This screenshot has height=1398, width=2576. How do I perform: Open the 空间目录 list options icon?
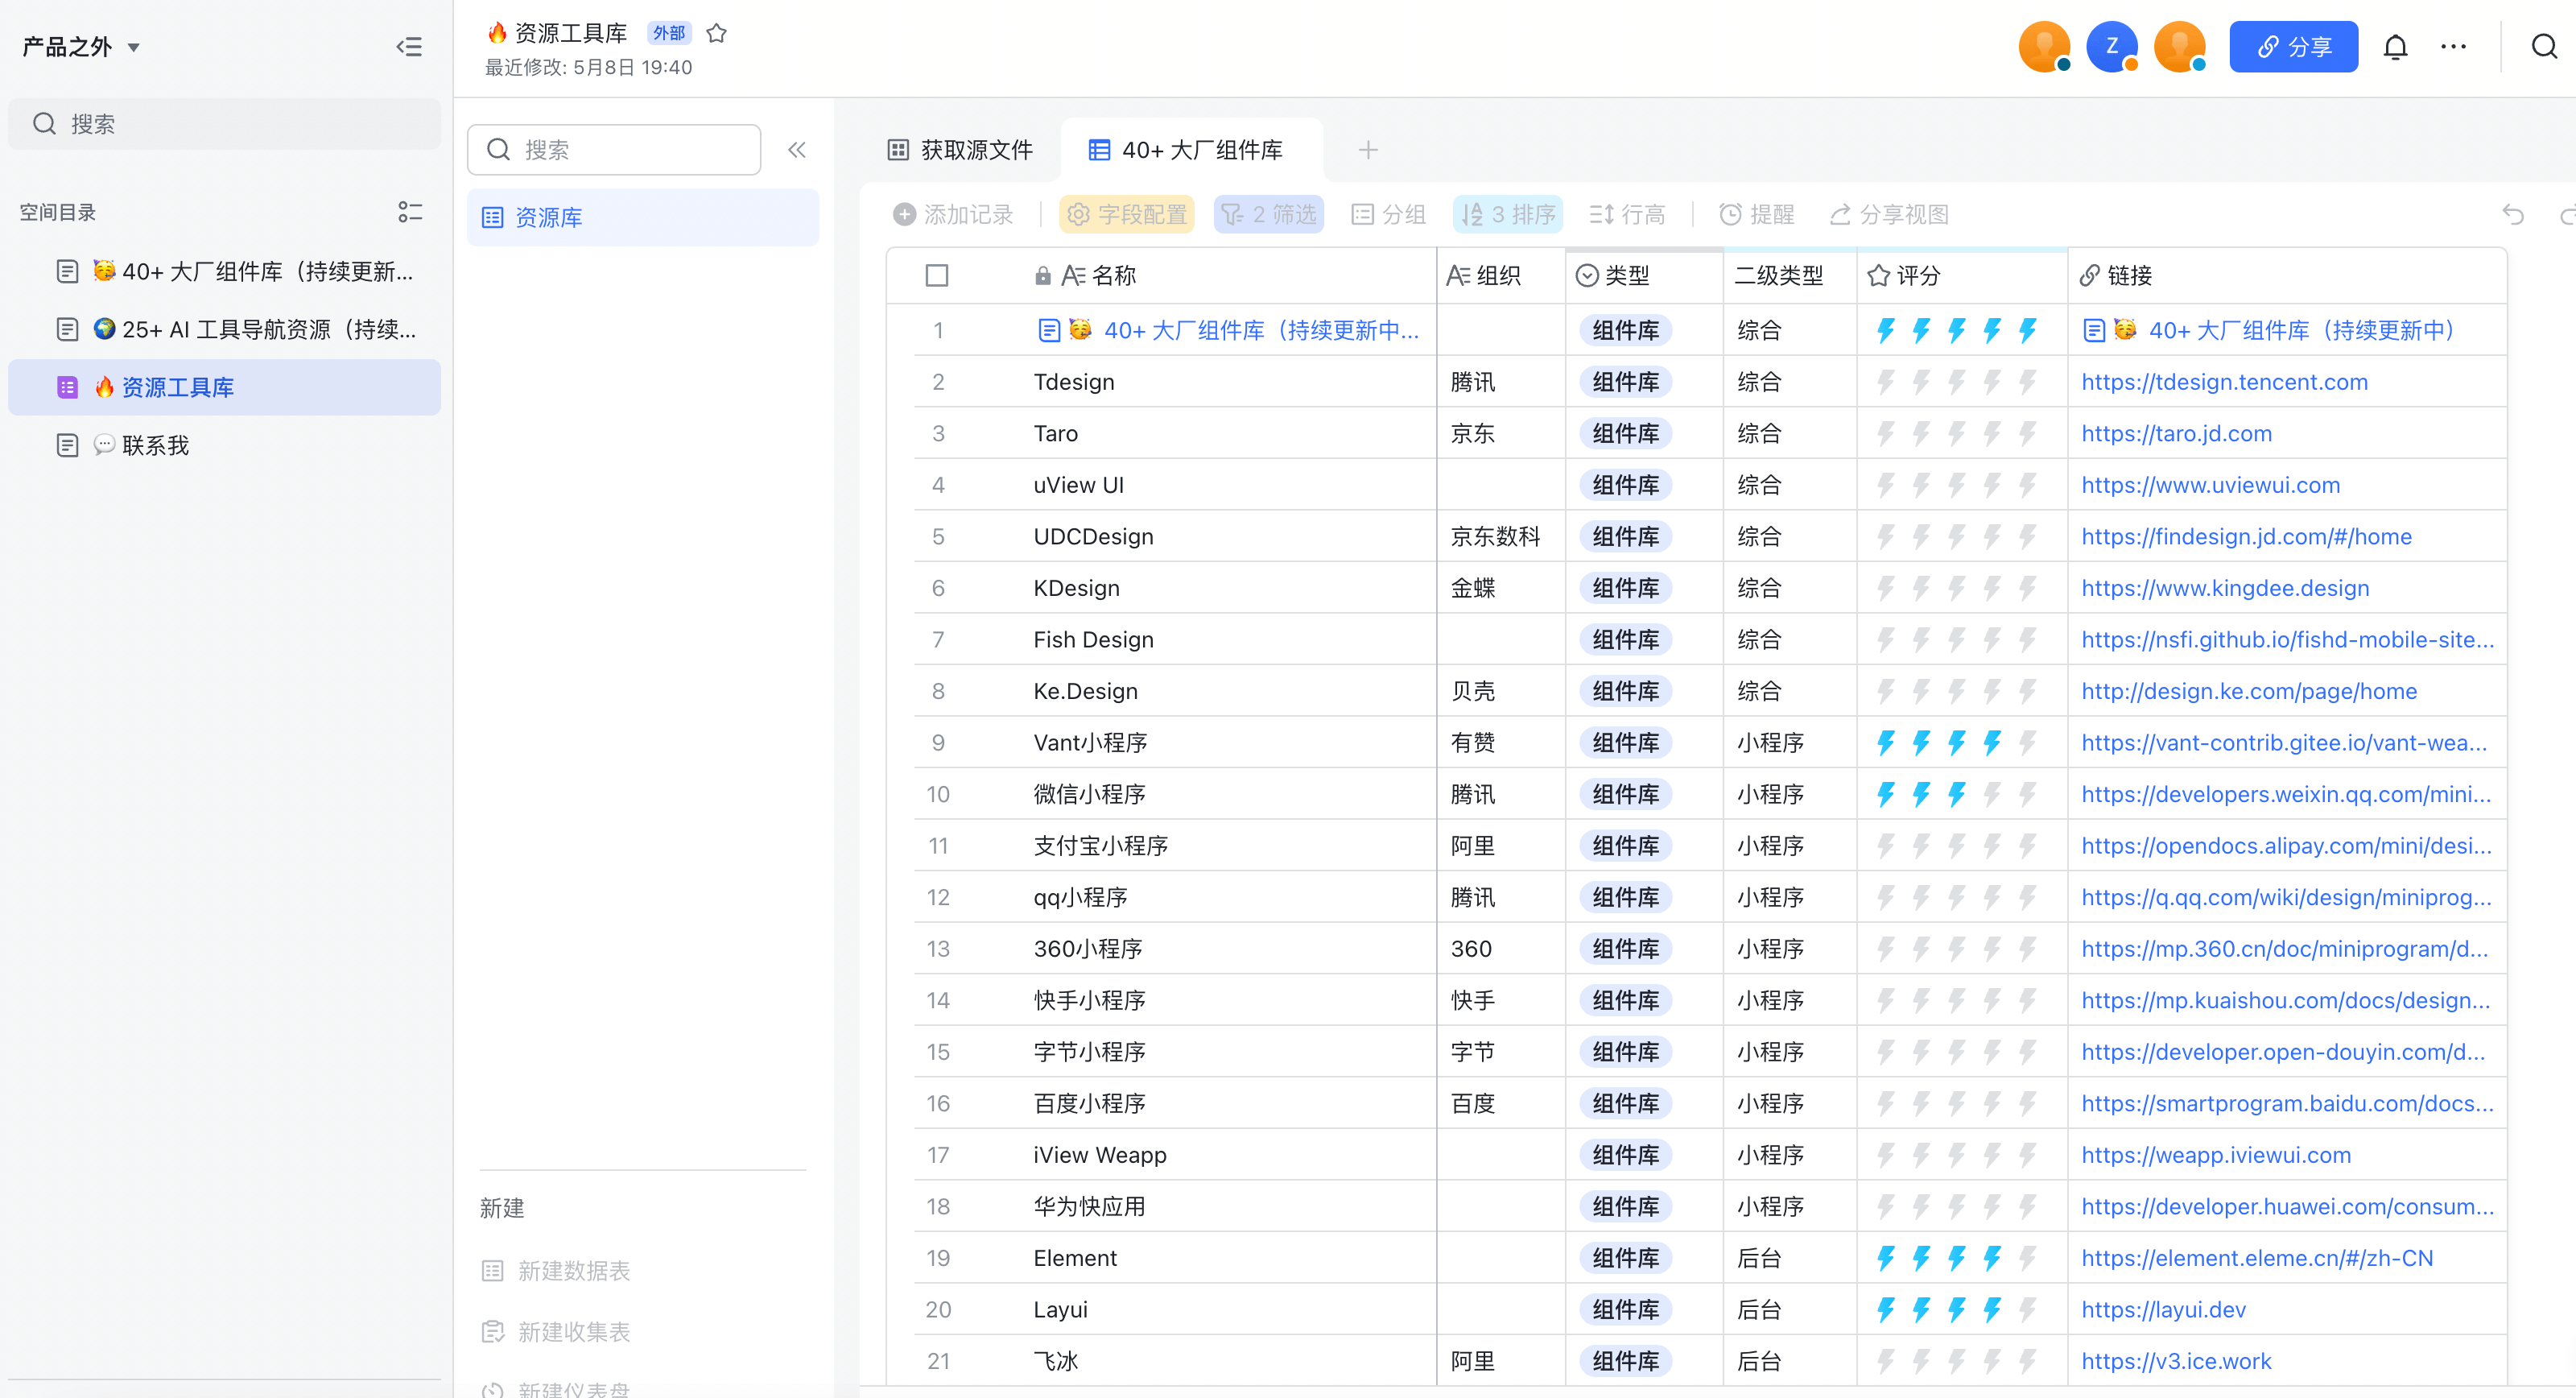410,212
